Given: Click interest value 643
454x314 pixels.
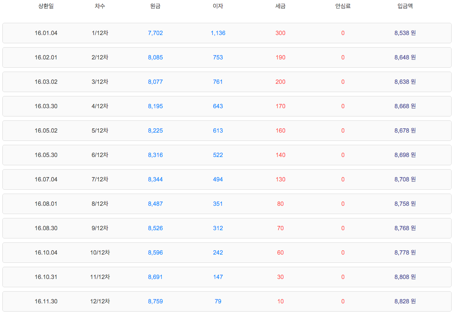Looking at the screenshot, I should pos(218,106).
